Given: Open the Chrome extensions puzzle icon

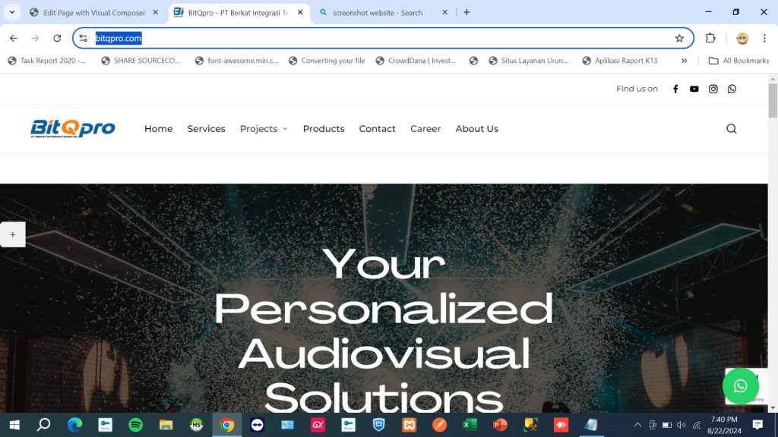Looking at the screenshot, I should point(710,38).
